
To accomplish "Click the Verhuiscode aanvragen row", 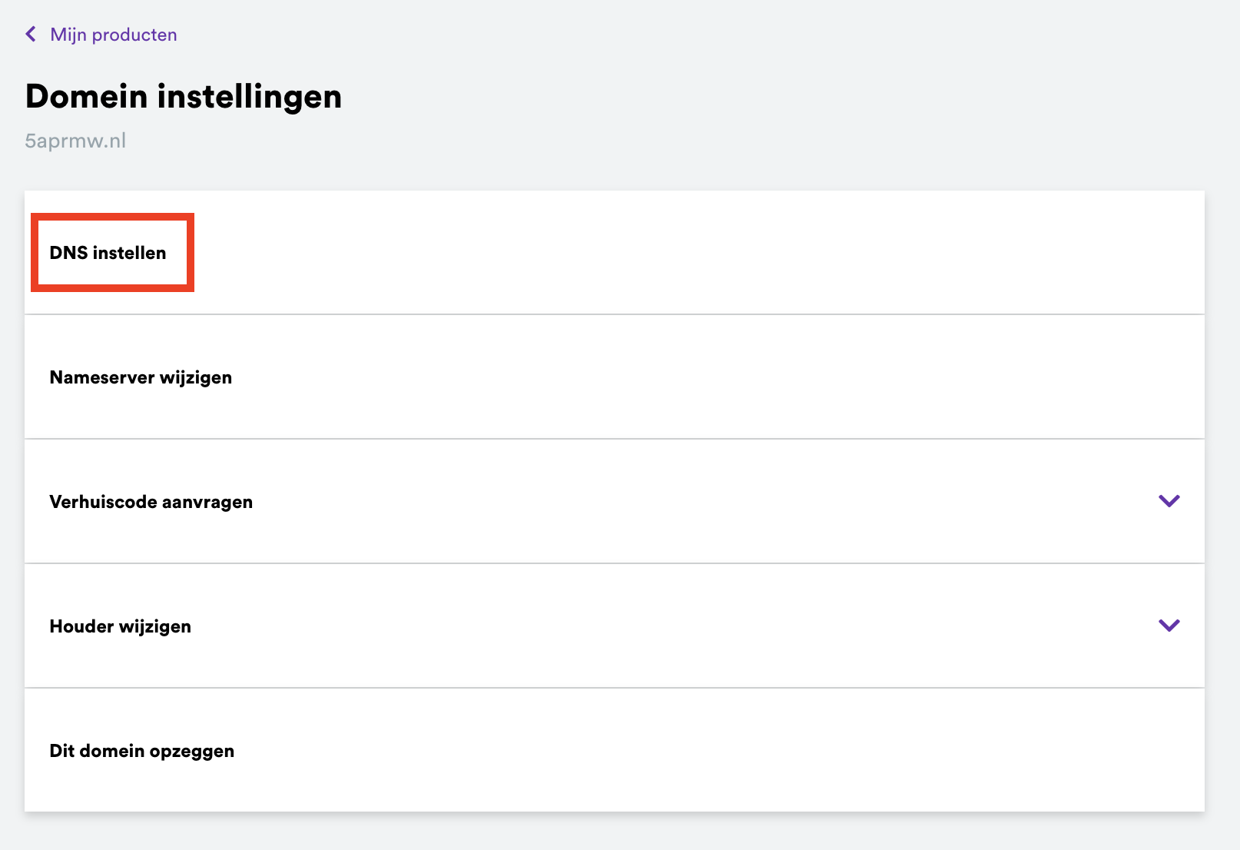I will pyautogui.click(x=151, y=501).
